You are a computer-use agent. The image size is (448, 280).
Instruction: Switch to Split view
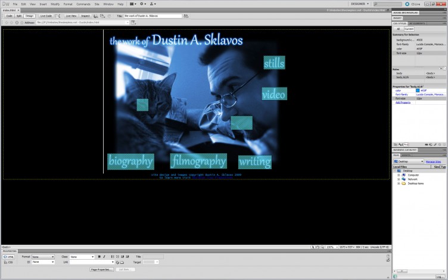(19, 16)
